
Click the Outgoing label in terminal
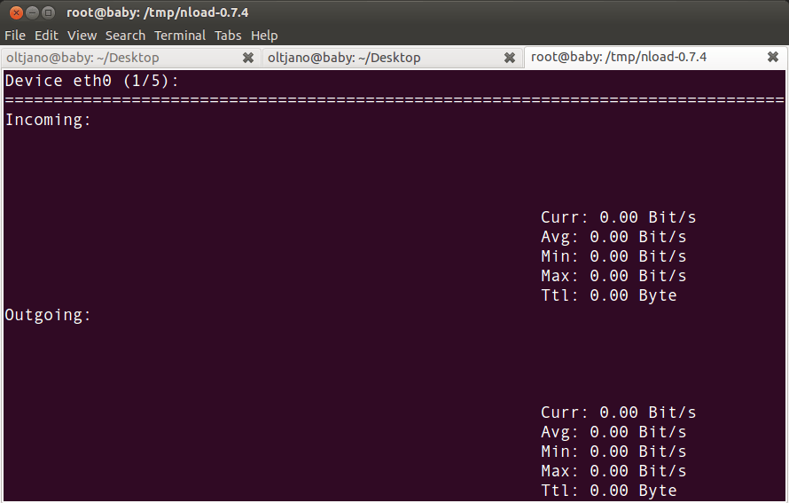[48, 315]
